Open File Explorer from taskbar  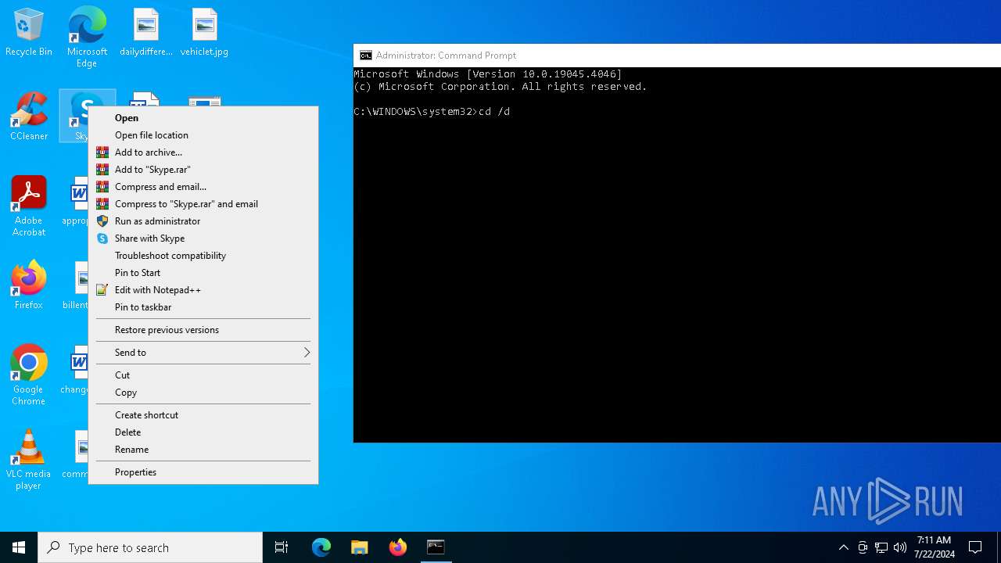pos(360,547)
